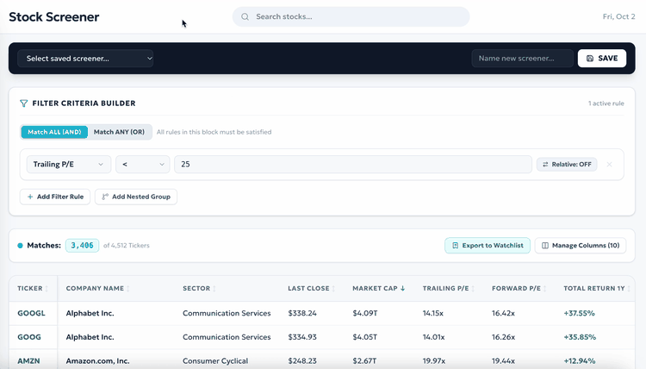Click the $2.67T market cap cell

(x=364, y=361)
